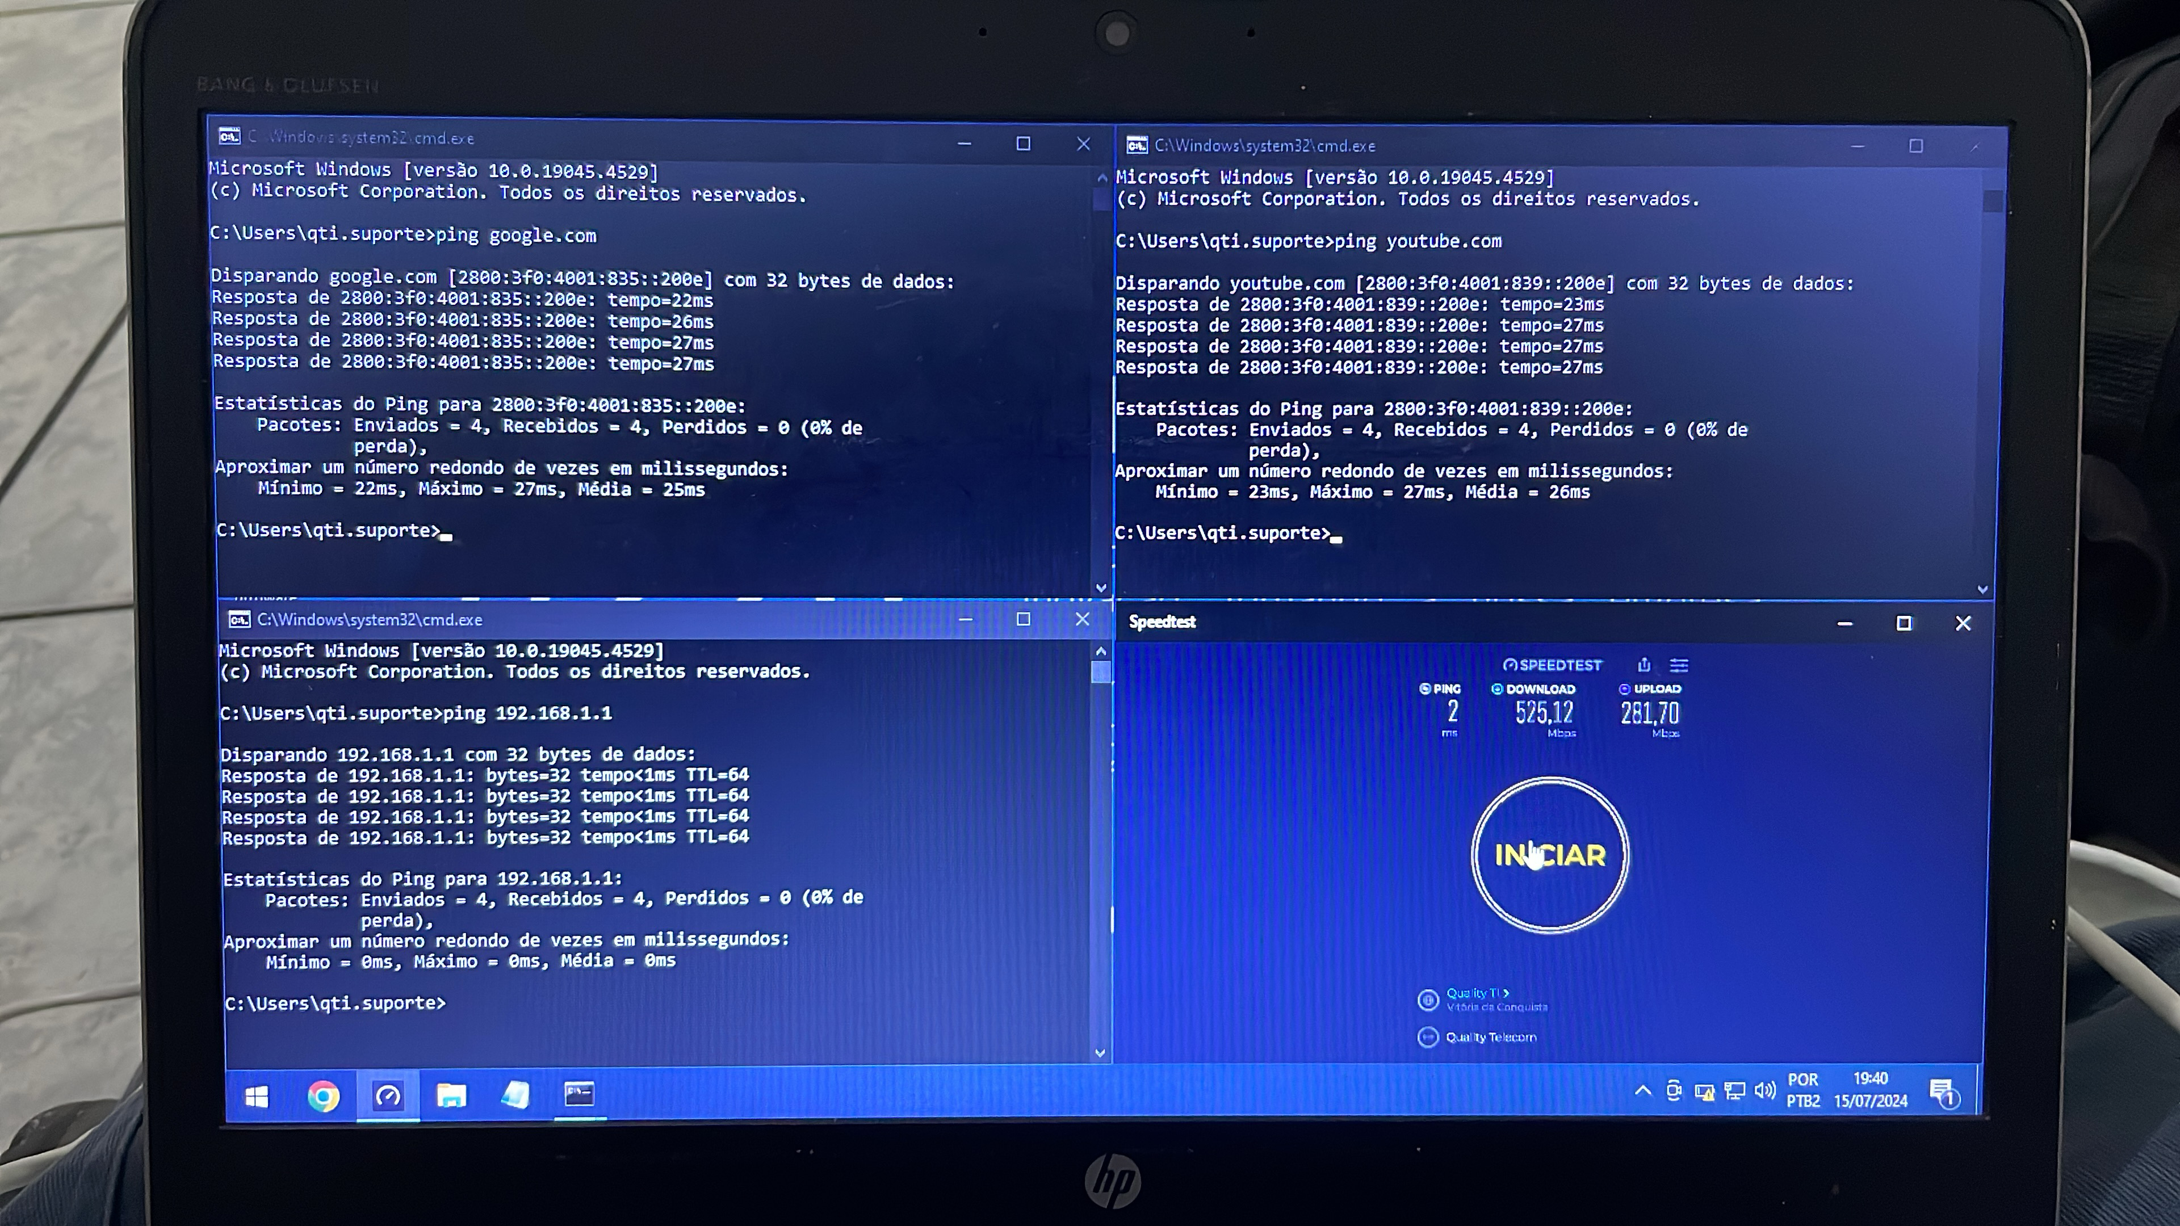Open Speedtest share results icon
The width and height of the screenshot is (2180, 1226).
pyautogui.click(x=1644, y=665)
